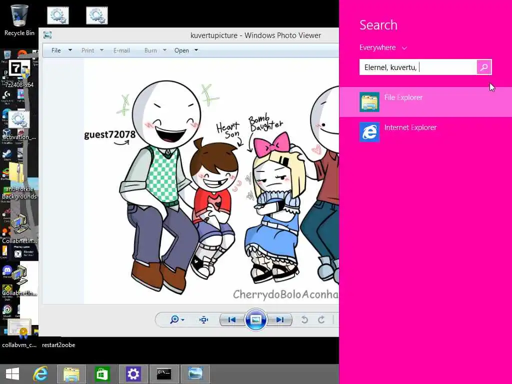Viewport: 512px width, 384px height.
Task: Switch to Photo Viewer on the taskbar
Action: (195, 374)
